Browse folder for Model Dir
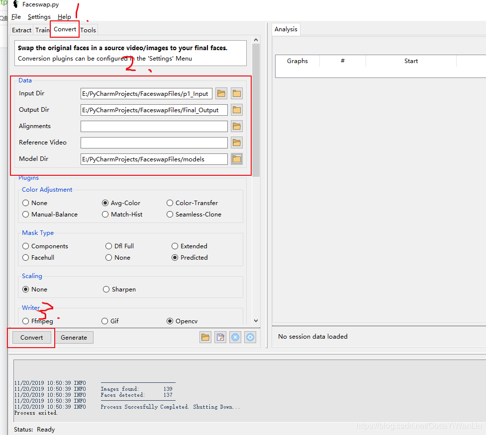Viewport: 486px width, 435px height. tap(237, 159)
